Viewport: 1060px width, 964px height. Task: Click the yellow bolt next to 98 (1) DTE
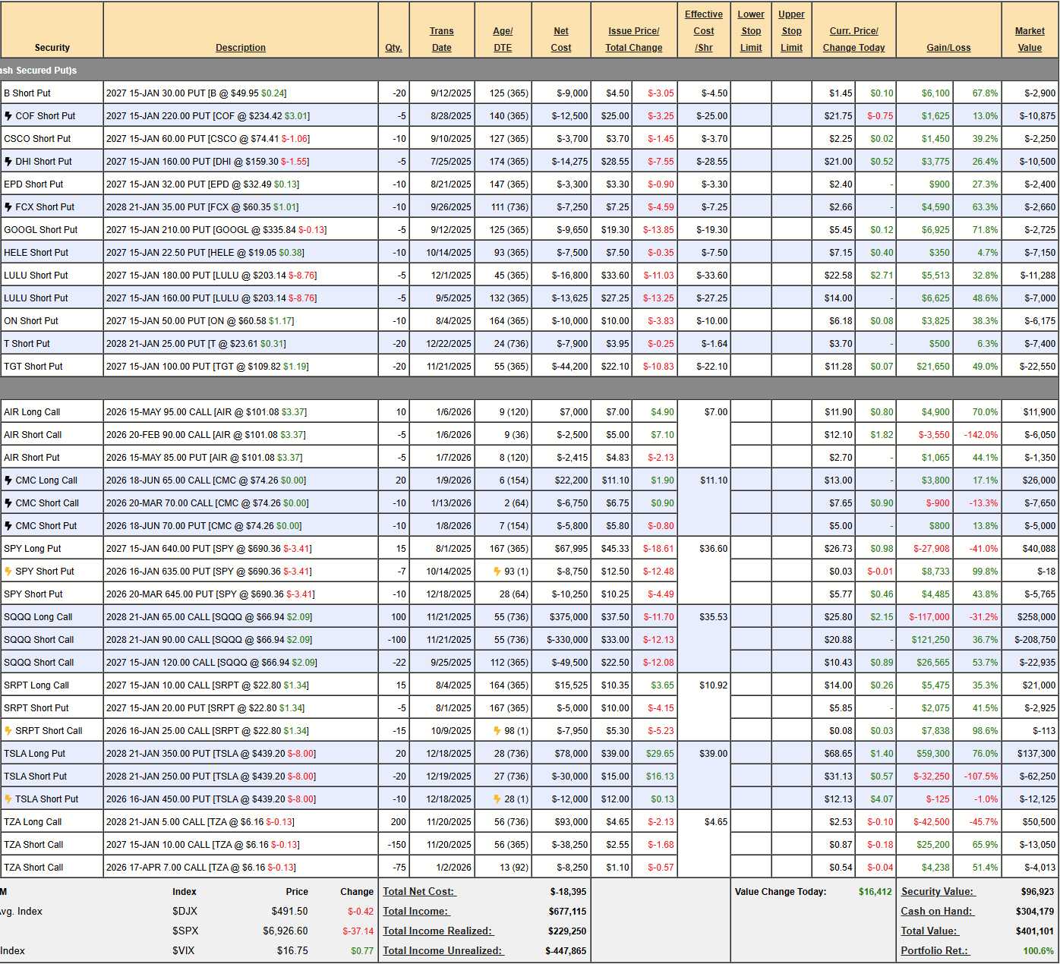497,731
